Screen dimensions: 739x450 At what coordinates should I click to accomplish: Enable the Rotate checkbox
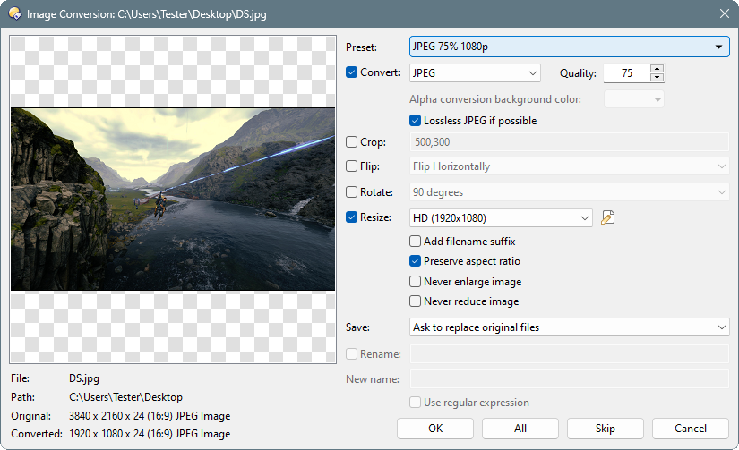click(352, 192)
